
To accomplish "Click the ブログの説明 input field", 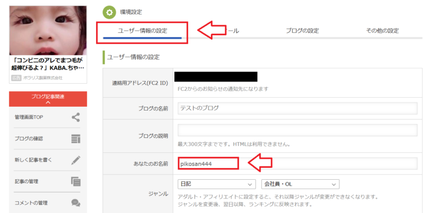I will 298,130.
